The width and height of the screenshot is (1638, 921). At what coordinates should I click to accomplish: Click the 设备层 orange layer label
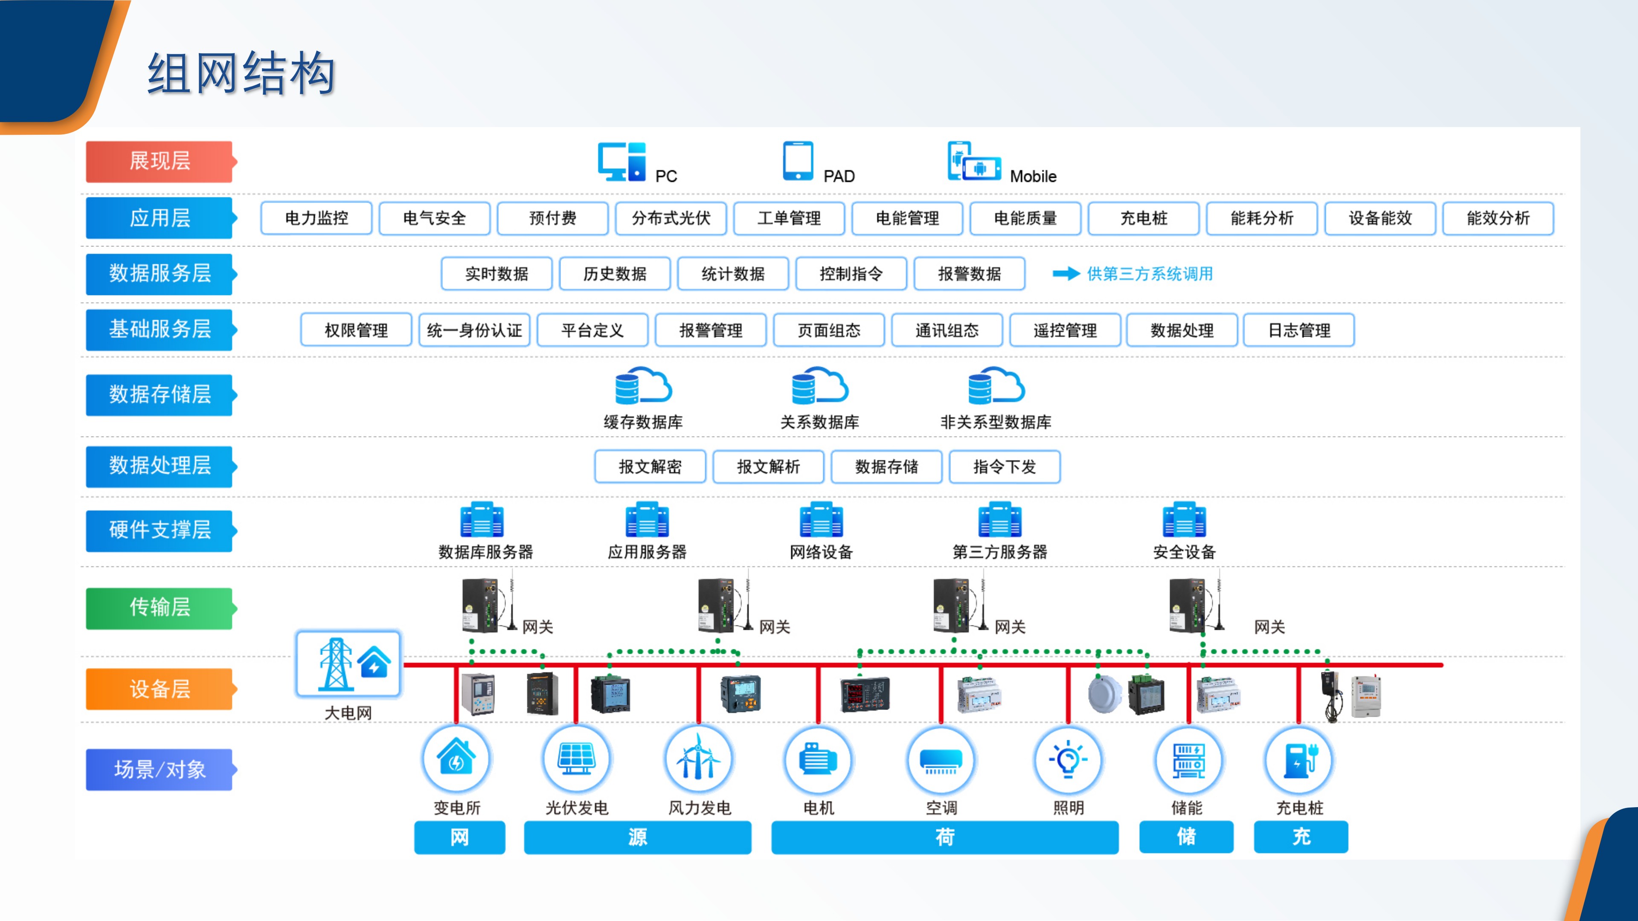click(x=159, y=689)
